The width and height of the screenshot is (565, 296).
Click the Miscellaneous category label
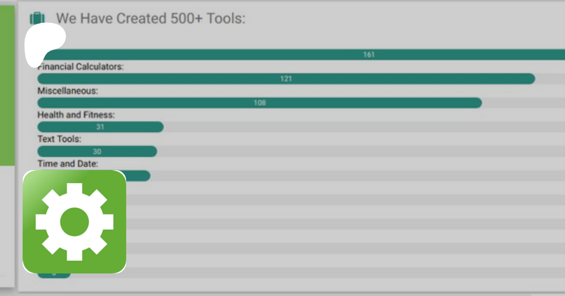pos(68,91)
